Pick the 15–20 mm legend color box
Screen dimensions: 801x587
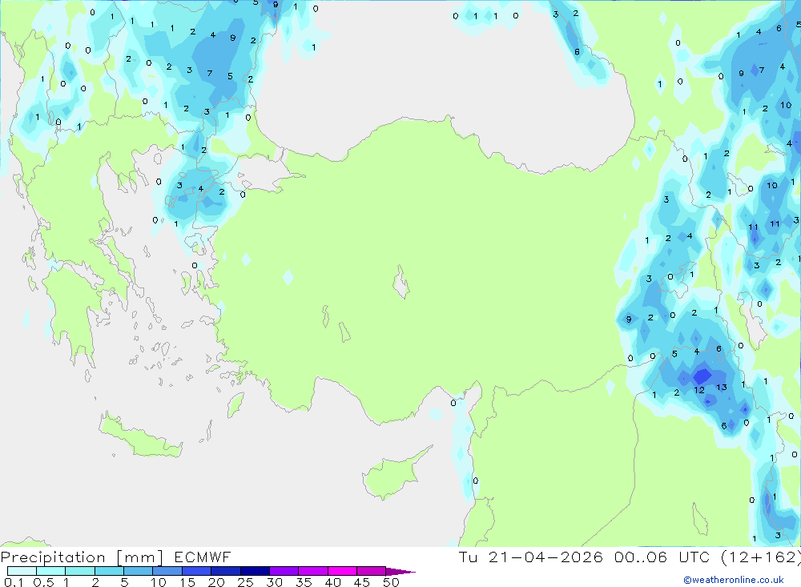pos(197,571)
